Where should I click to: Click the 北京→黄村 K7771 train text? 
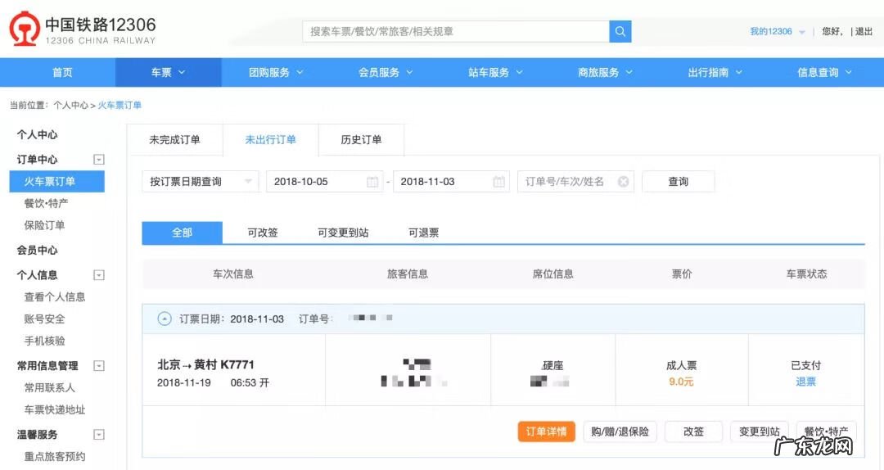tap(205, 364)
